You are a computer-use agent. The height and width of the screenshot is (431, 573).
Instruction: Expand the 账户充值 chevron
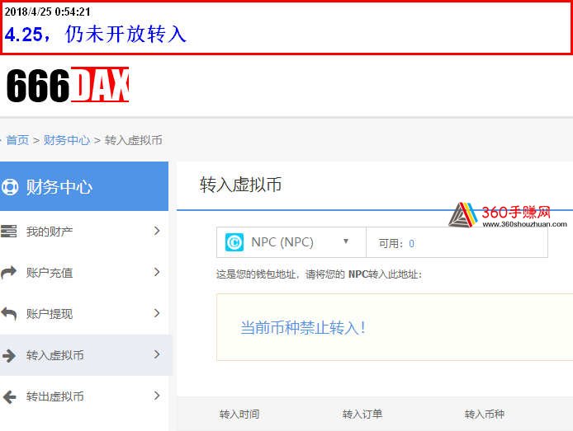click(x=157, y=272)
